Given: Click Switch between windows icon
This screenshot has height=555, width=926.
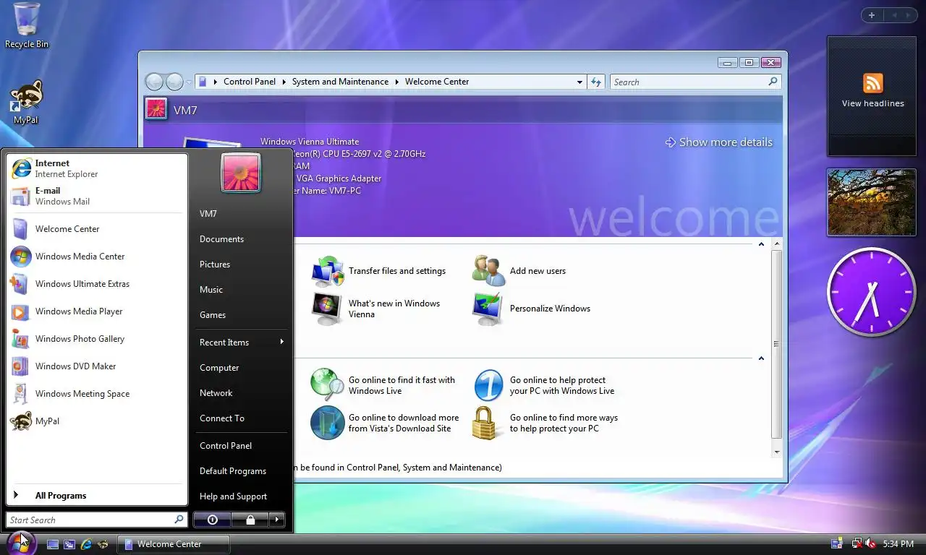Looking at the screenshot, I should click(69, 544).
